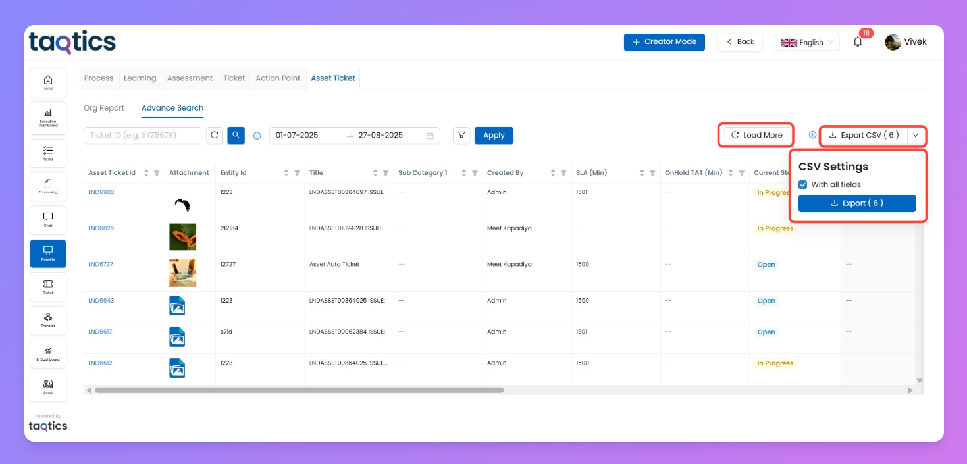Toggle sorting on the Entity Id column
Screen dimensions: 967x464
[x=286, y=173]
